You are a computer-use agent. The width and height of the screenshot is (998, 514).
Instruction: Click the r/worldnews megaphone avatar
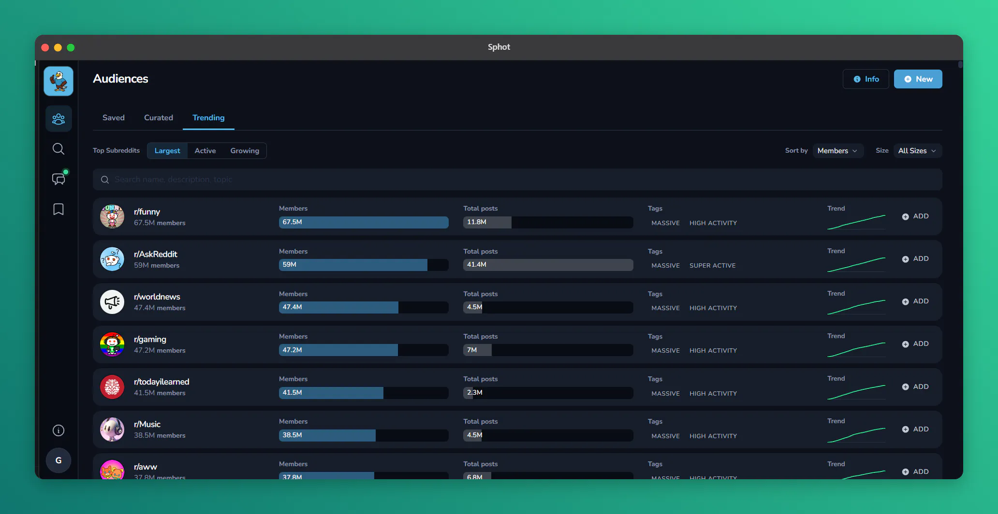click(112, 302)
